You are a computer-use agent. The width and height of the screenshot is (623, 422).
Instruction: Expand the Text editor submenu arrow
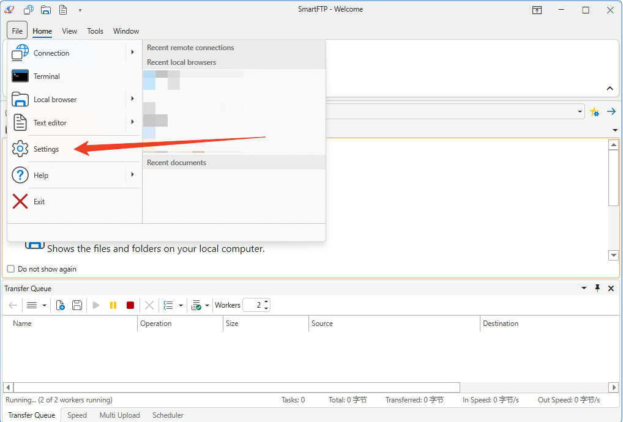[132, 122]
